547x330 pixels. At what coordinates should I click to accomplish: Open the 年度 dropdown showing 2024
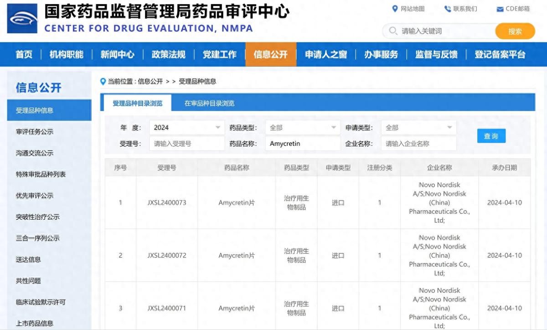click(x=186, y=127)
